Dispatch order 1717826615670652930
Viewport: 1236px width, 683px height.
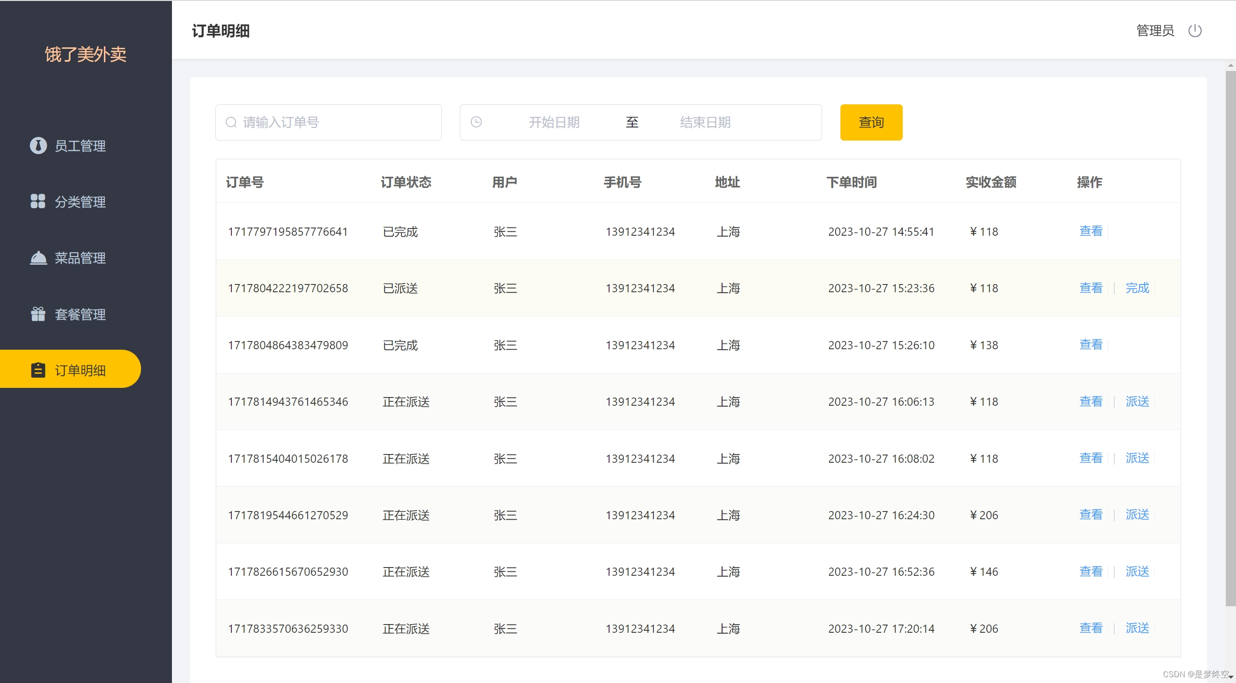tap(1137, 571)
